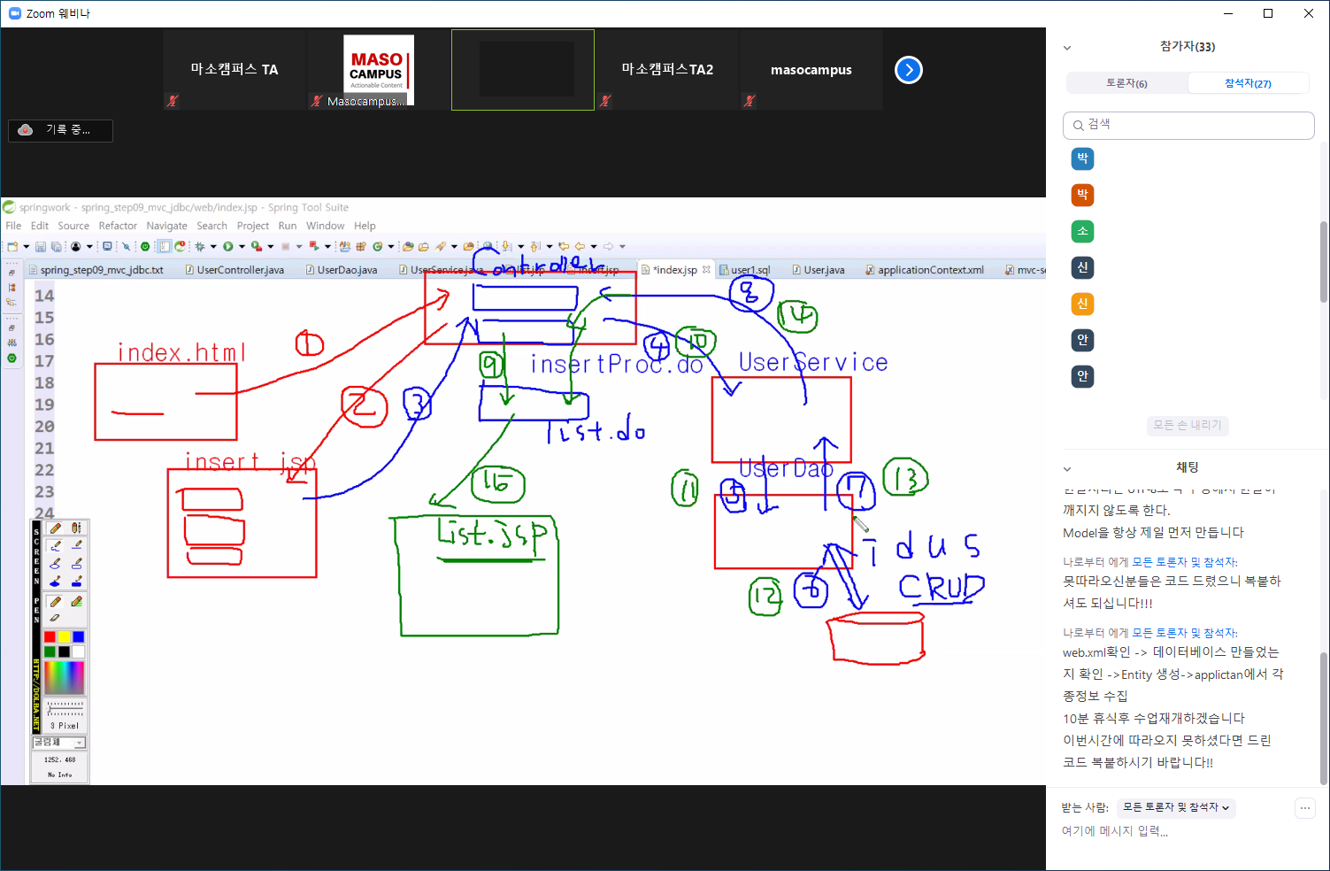
Task: Click the 모든 손 내리기 button
Action: click(x=1187, y=425)
